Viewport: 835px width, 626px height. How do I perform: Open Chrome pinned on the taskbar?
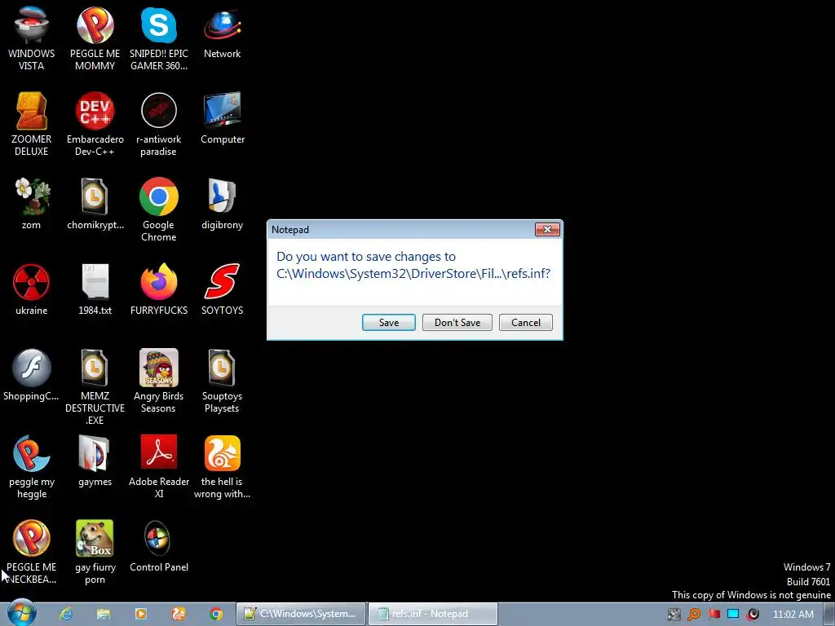(x=215, y=614)
